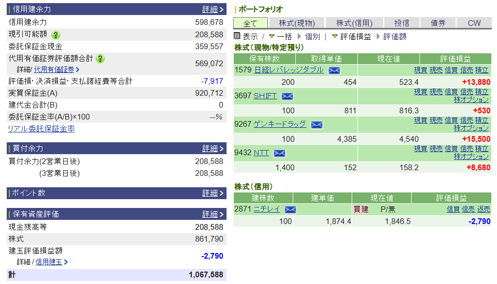Select the 一括 view option
This screenshot has height=284, width=497.
pos(284,37)
